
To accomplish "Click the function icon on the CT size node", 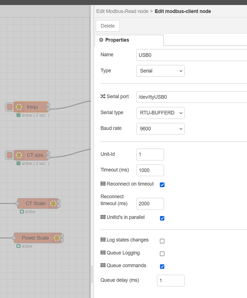I will 19,155.
